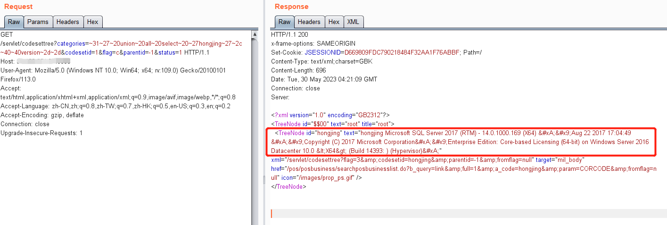Click the hongjing TreeNode SQL Server 2017 line
This screenshot has height=225, width=667.
click(453, 133)
